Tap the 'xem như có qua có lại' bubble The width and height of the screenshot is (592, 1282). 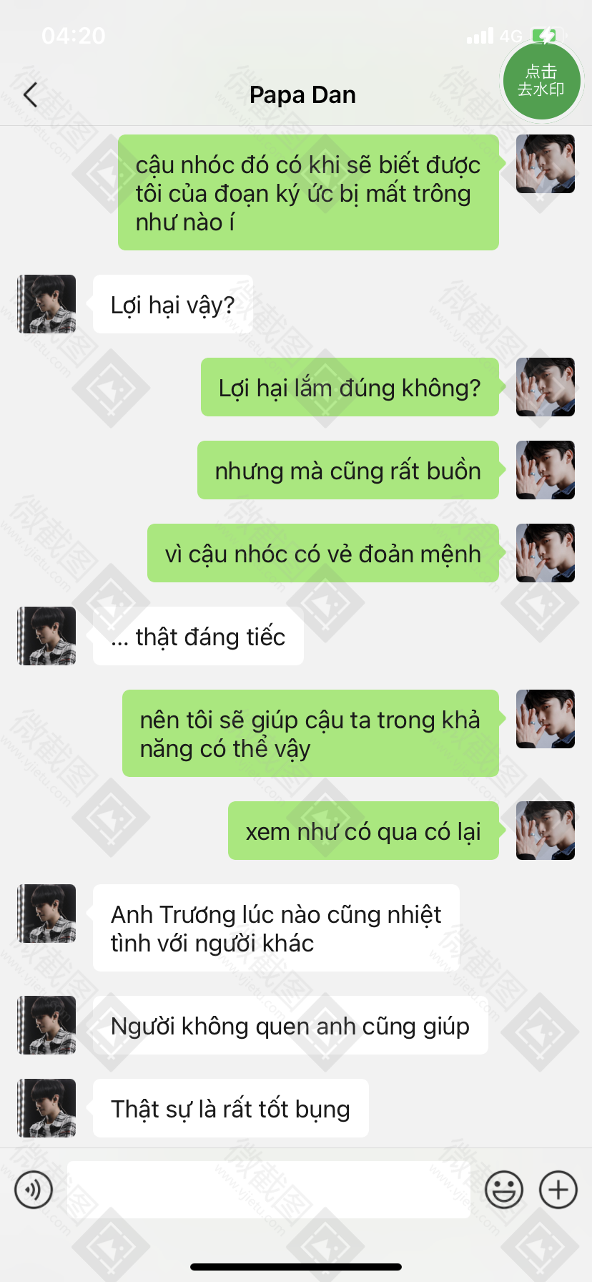pyautogui.click(x=363, y=831)
